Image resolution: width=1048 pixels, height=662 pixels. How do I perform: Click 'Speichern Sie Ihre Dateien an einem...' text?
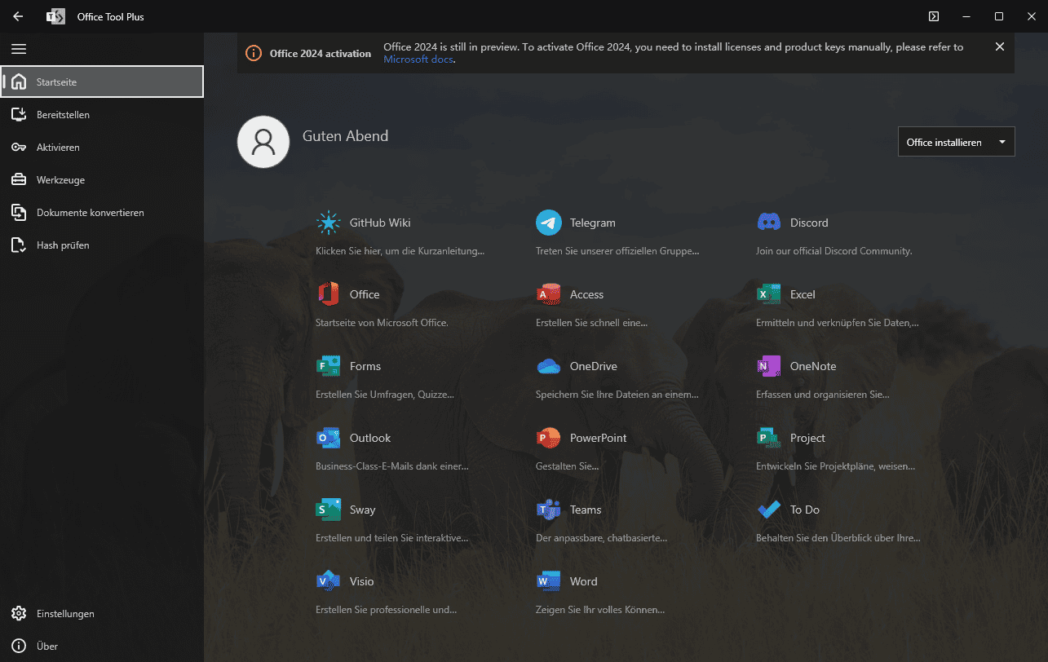point(617,394)
